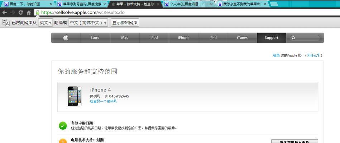Click the iPhone 4 product title
The width and height of the screenshot is (340, 143).
100,90
